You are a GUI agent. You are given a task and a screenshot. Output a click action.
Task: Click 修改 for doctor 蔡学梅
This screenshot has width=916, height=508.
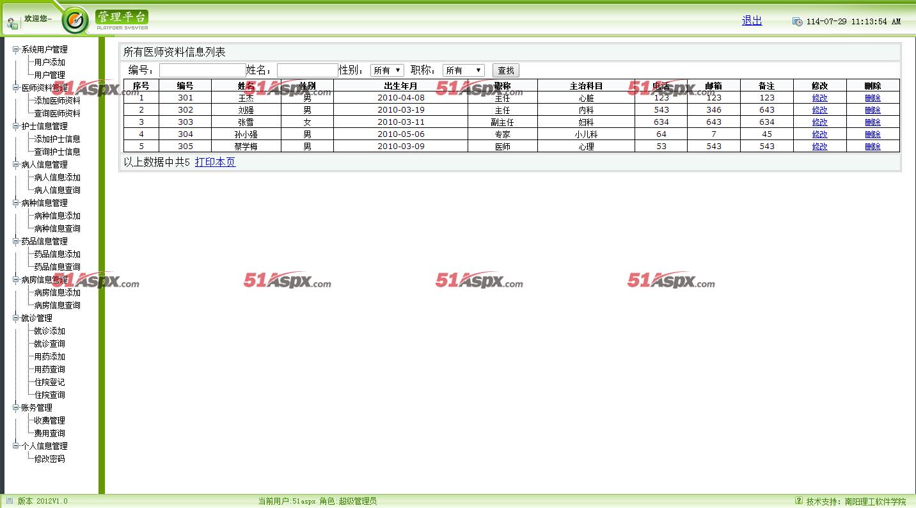tap(819, 147)
